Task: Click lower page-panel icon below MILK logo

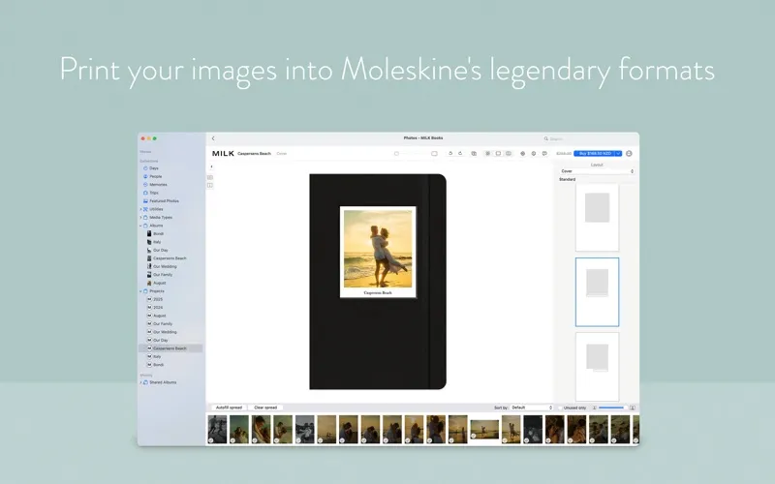Action: (x=210, y=186)
